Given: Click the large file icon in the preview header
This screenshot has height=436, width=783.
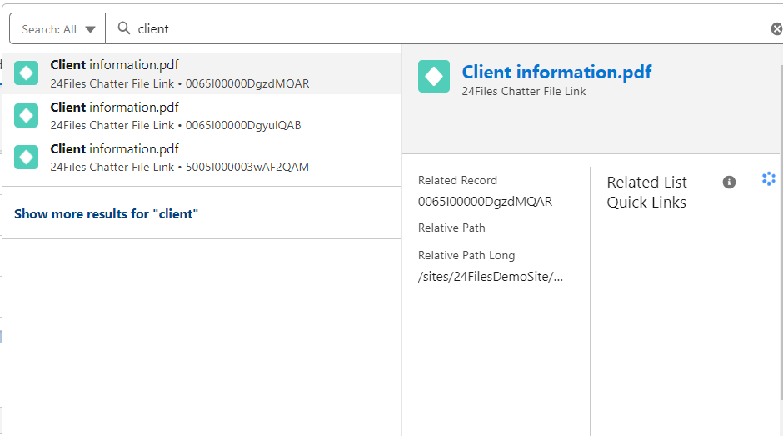Looking at the screenshot, I should (x=434, y=76).
